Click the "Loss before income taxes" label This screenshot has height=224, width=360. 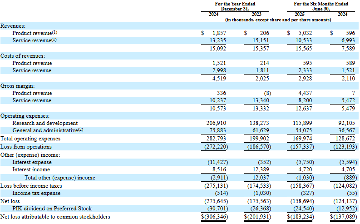pyautogui.click(x=31, y=186)
